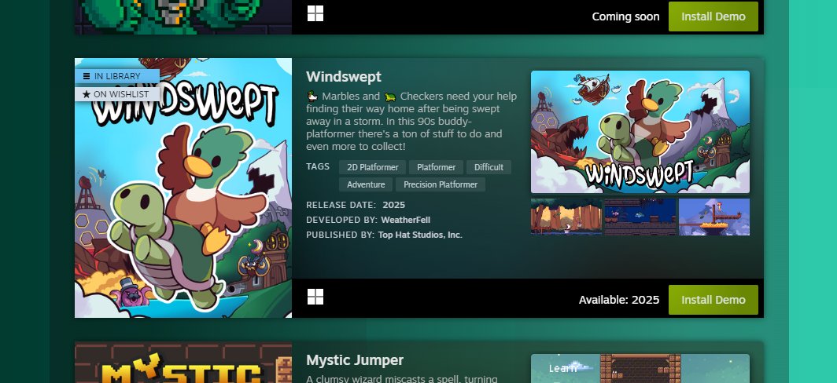Image resolution: width=837 pixels, height=383 pixels.
Task: Click the Windswept description paragraph
Action: tap(411, 122)
